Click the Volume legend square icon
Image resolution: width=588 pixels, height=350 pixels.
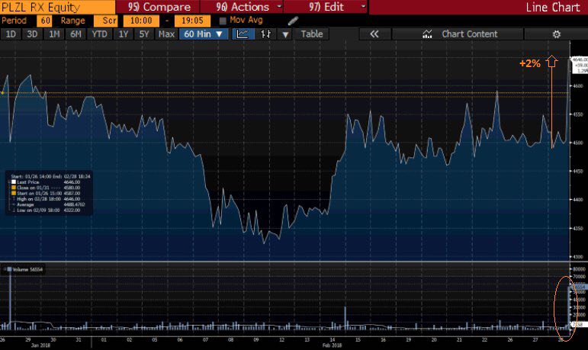pyautogui.click(x=9, y=269)
